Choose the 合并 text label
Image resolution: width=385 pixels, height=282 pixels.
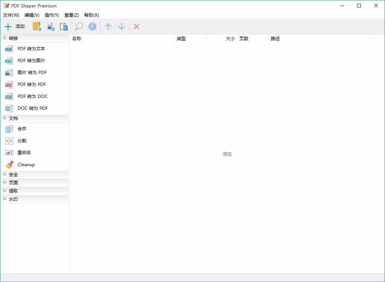point(22,129)
